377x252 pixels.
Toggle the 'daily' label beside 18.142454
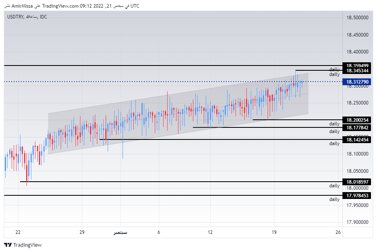[x=334, y=143]
